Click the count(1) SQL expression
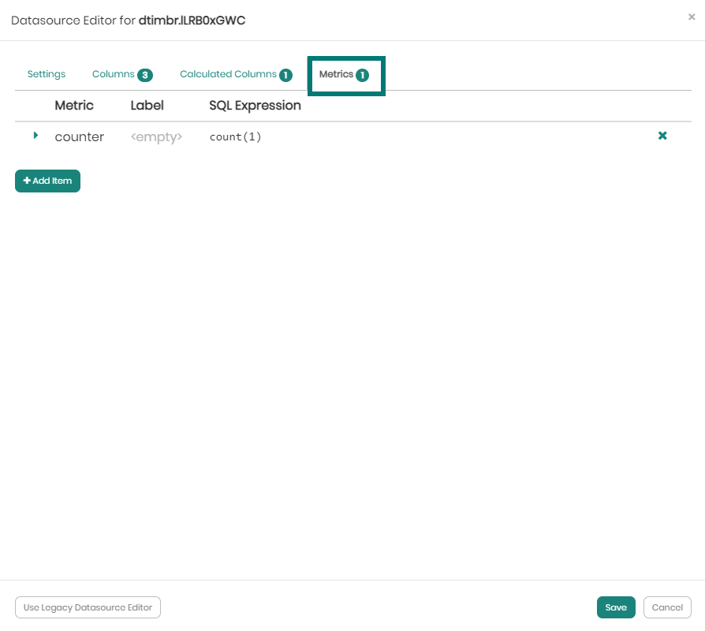705x631 pixels. 235,136
